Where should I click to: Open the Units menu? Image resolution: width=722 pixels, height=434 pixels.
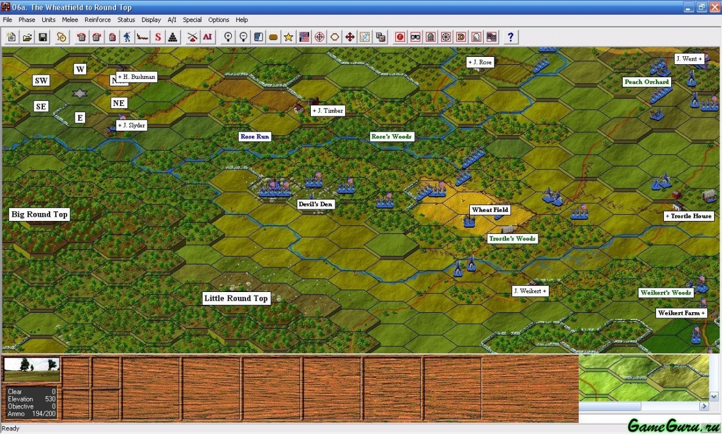[48, 20]
